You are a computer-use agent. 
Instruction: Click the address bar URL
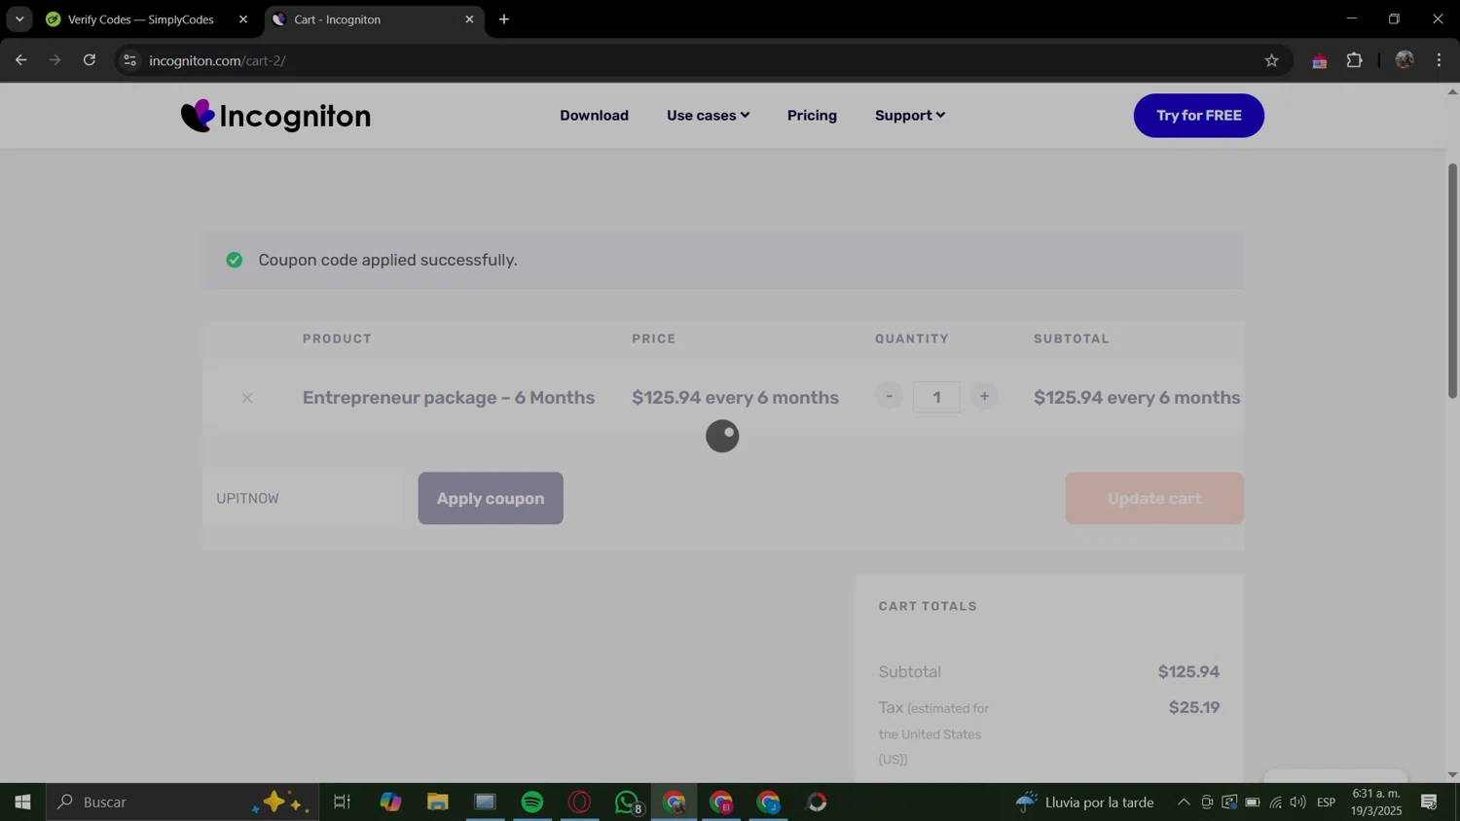click(217, 60)
